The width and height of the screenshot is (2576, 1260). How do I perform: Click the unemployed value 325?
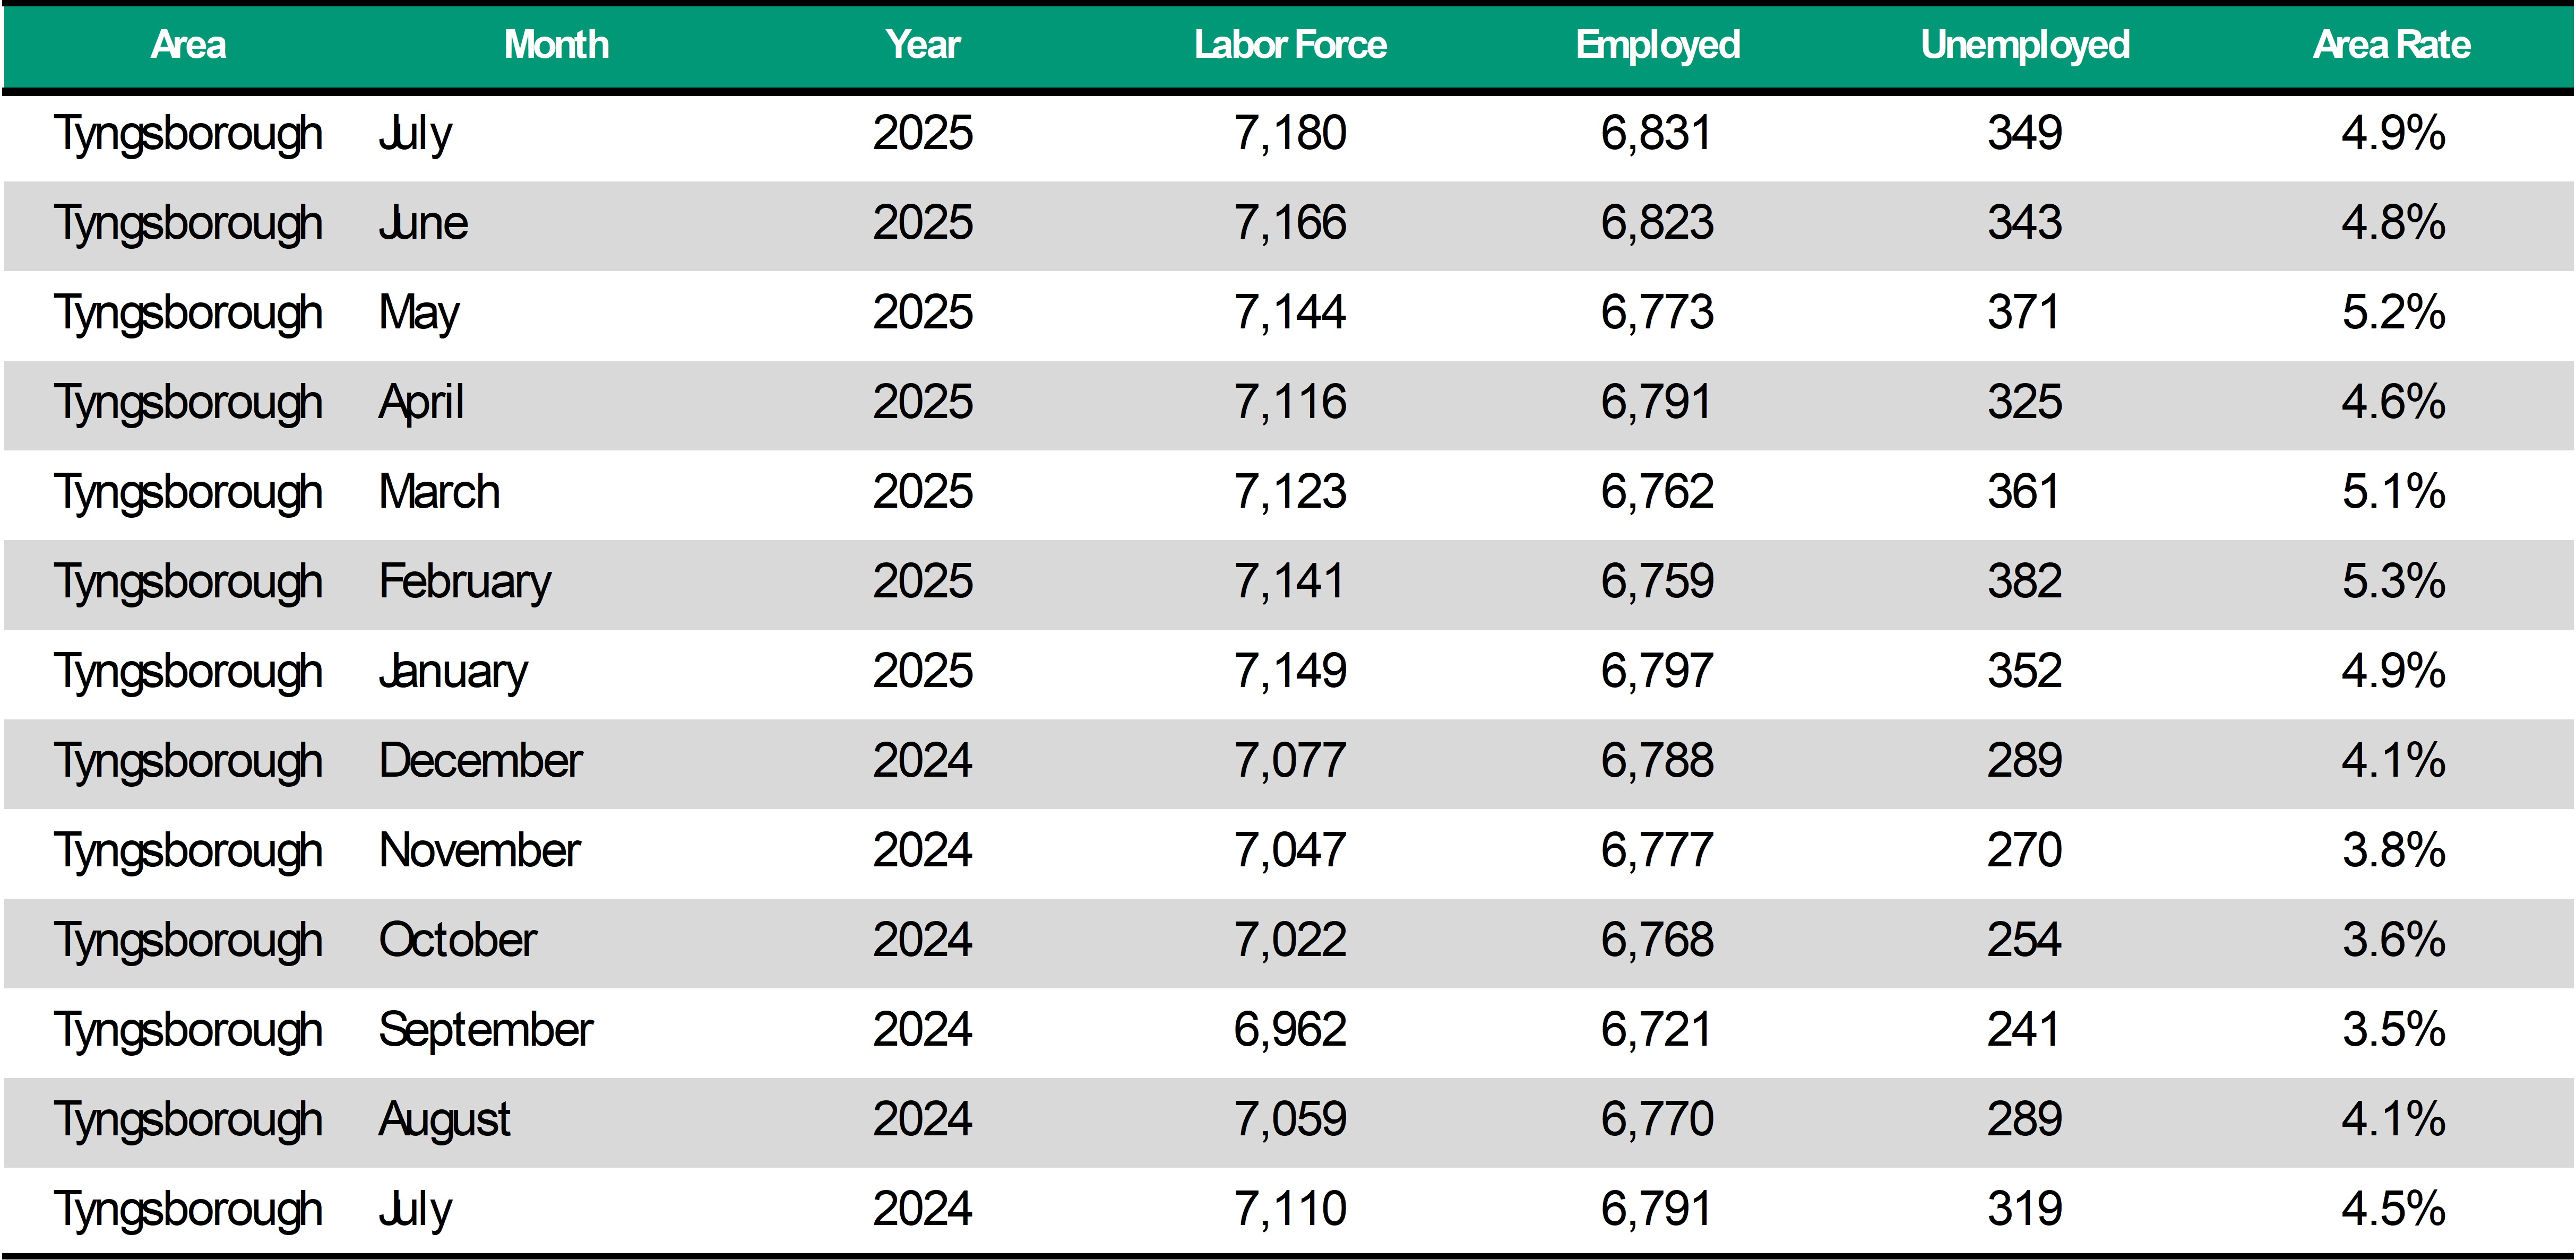click(x=2025, y=403)
